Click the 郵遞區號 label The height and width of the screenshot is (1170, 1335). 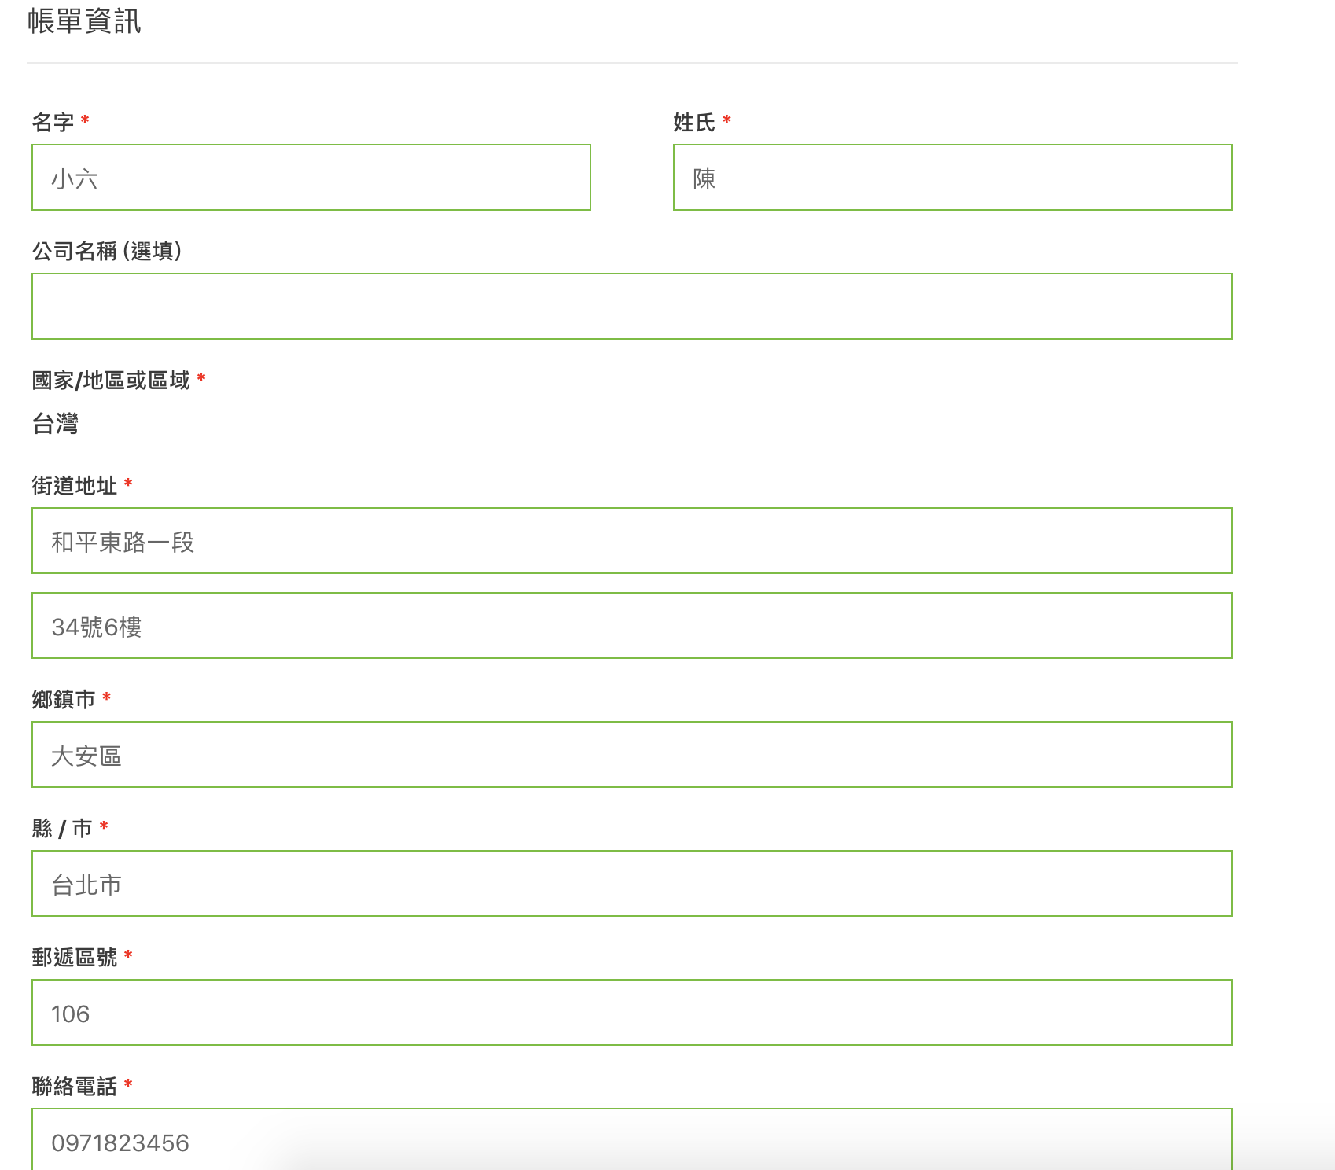pos(74,958)
